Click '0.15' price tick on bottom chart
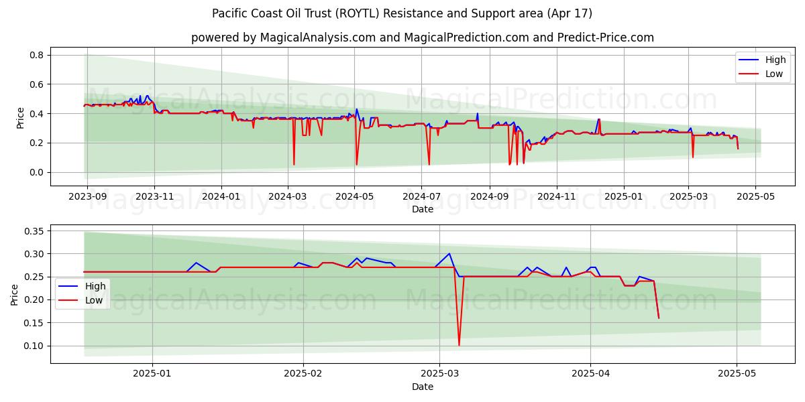This screenshot has height=402, width=805. (x=34, y=323)
